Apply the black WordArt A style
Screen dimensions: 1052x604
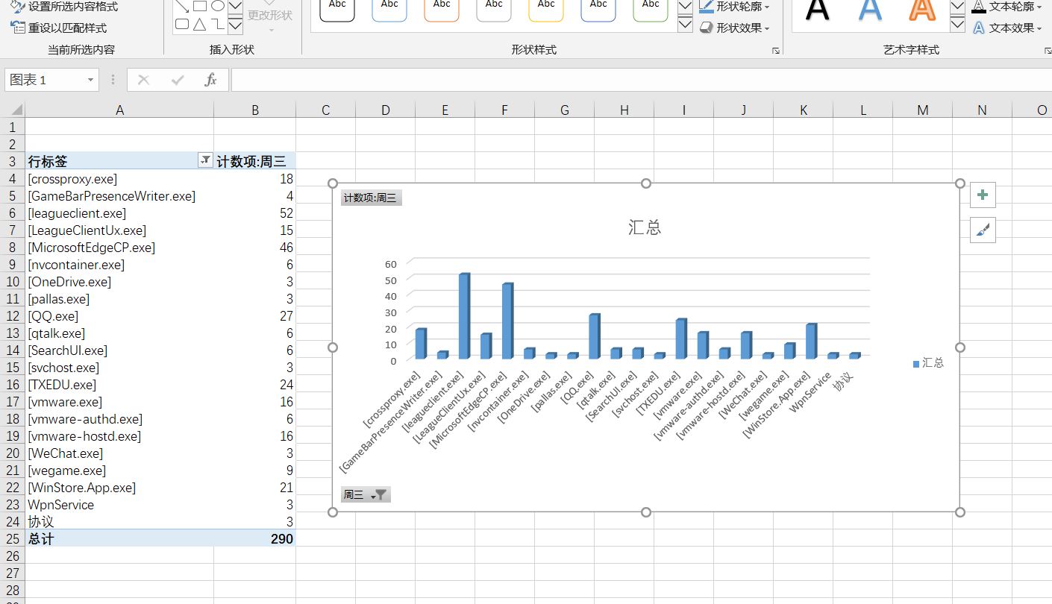(x=818, y=10)
